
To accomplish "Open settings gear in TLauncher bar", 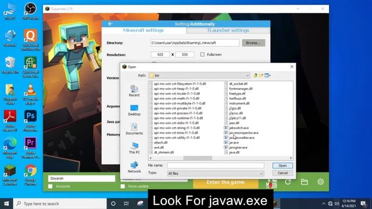I will click(320, 182).
